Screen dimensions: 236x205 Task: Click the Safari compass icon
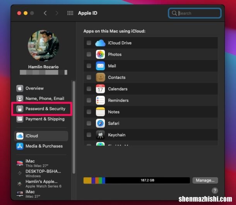(x=100, y=123)
